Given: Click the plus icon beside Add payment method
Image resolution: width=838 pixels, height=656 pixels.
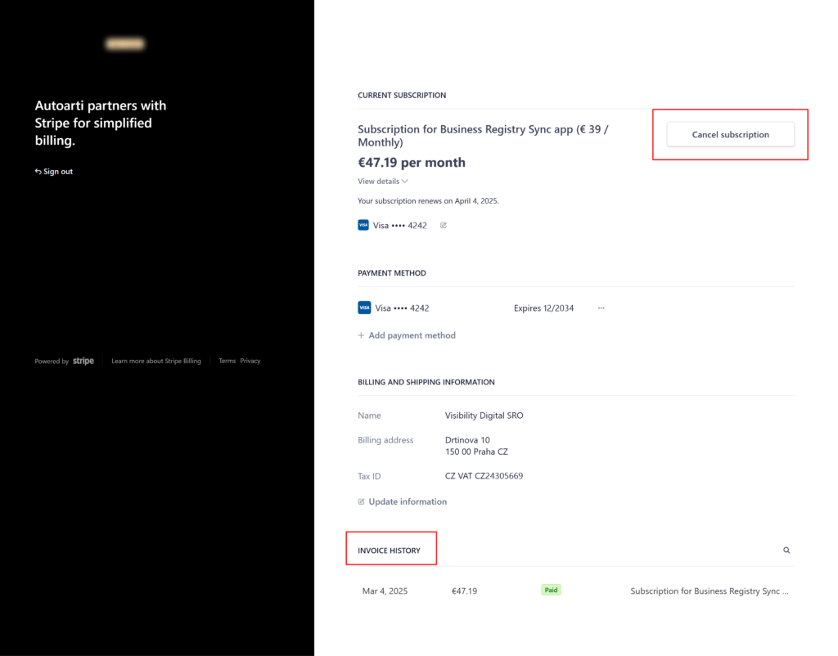Looking at the screenshot, I should 361,335.
